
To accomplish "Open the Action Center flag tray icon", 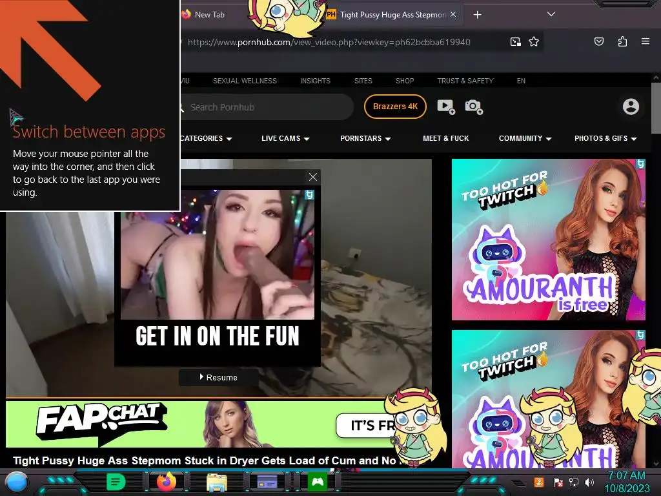I will click(x=558, y=482).
